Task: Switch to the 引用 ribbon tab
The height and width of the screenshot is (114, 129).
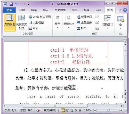Action: (x=75, y=10)
